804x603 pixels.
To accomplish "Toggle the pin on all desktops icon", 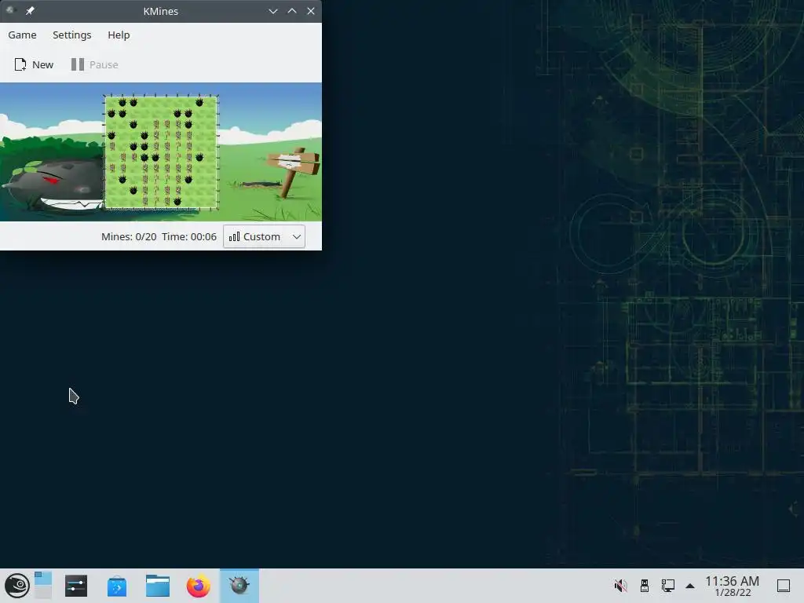I will [31, 11].
